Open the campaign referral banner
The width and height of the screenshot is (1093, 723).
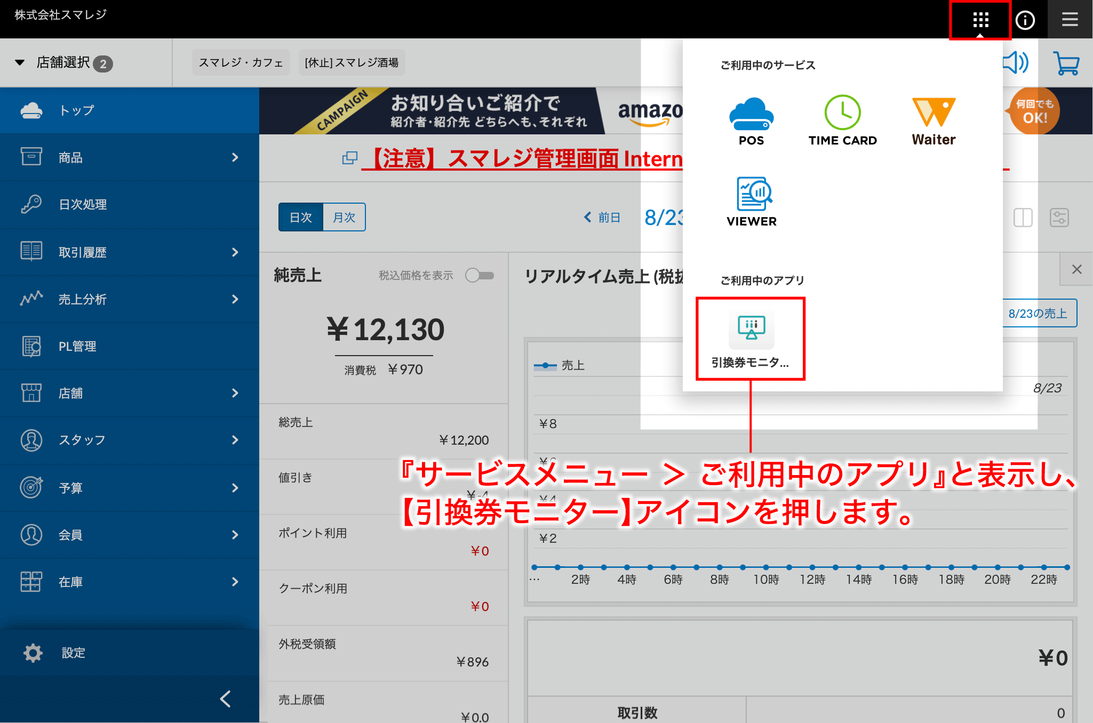471,111
